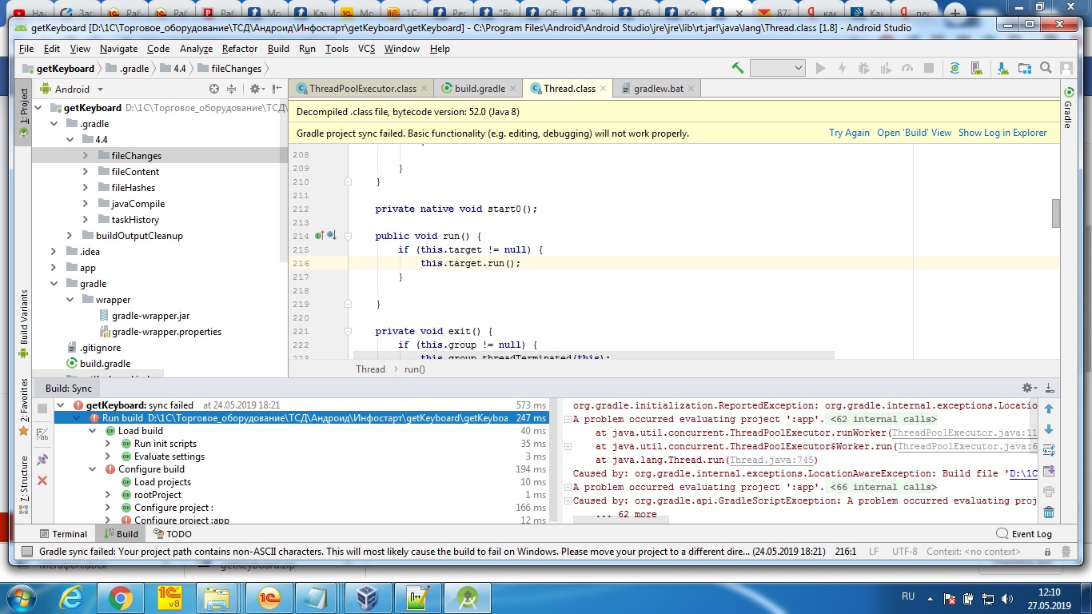
Task: Open Chrome from Windows taskbar
Action: (121, 597)
